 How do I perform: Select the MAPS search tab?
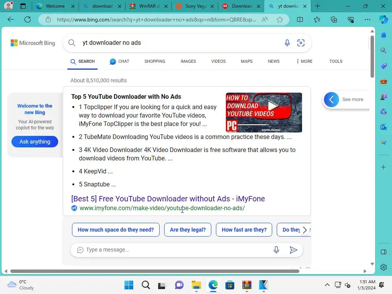coord(247,61)
